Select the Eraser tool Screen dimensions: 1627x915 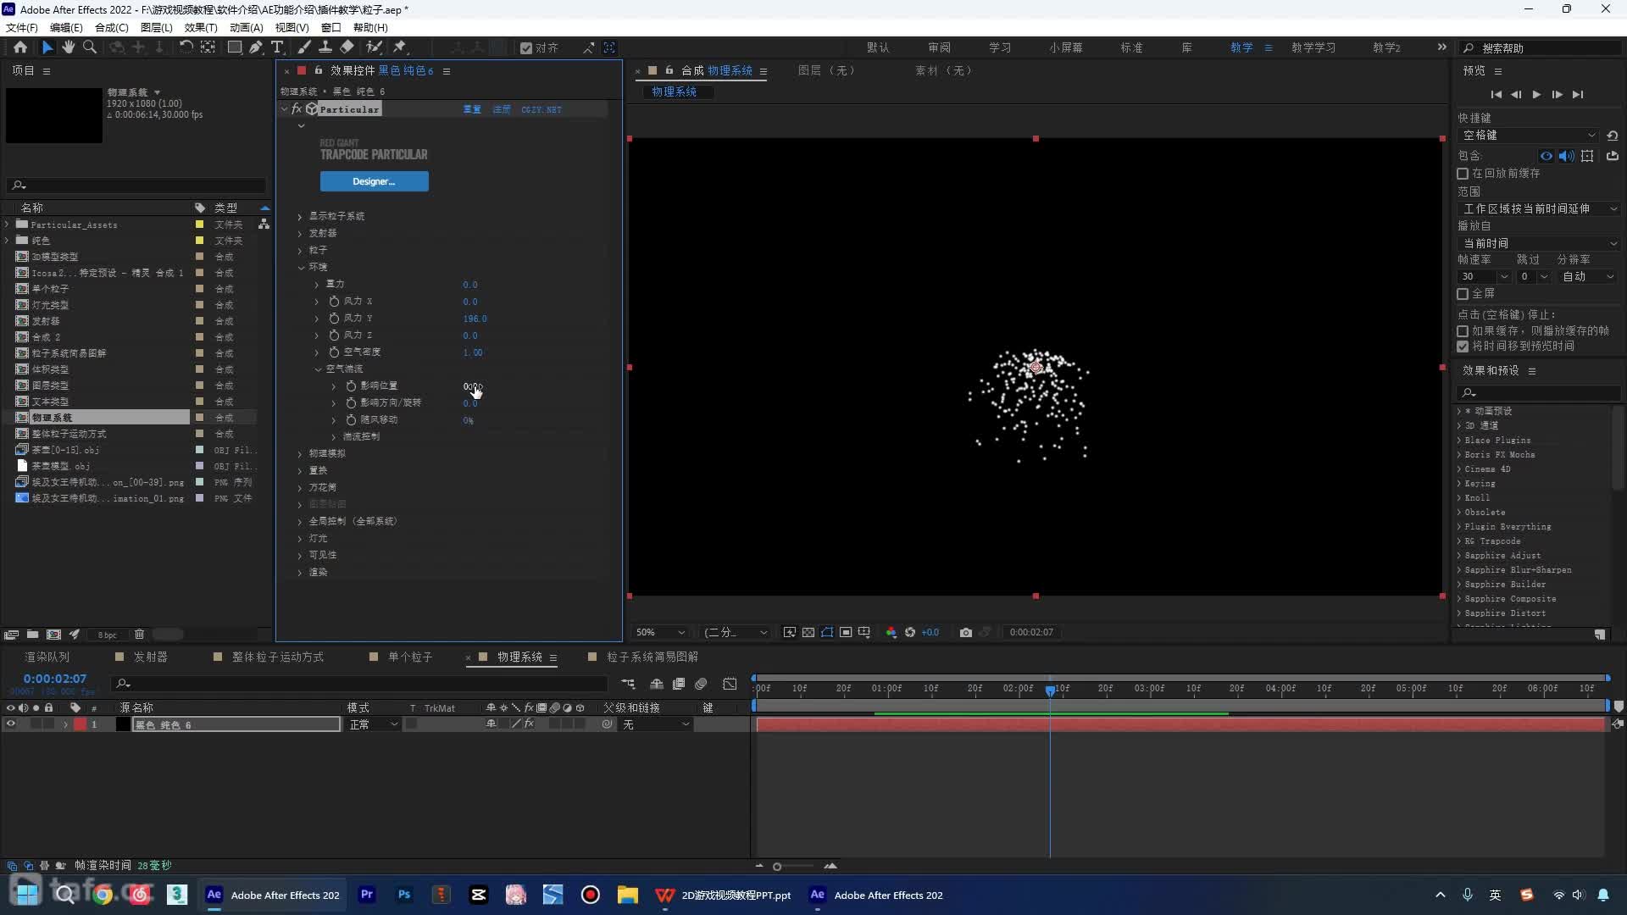tap(347, 47)
